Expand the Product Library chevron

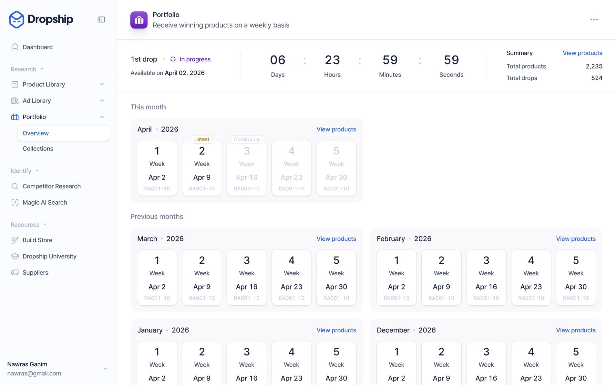[102, 85]
